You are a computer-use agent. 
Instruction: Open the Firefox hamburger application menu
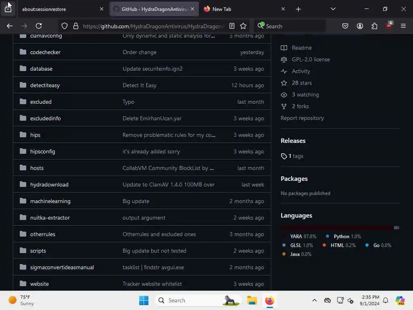click(x=403, y=26)
